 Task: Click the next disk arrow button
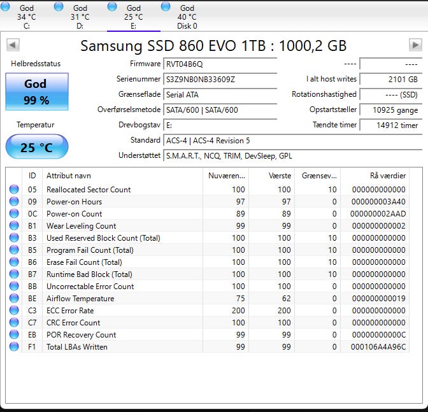415,45
